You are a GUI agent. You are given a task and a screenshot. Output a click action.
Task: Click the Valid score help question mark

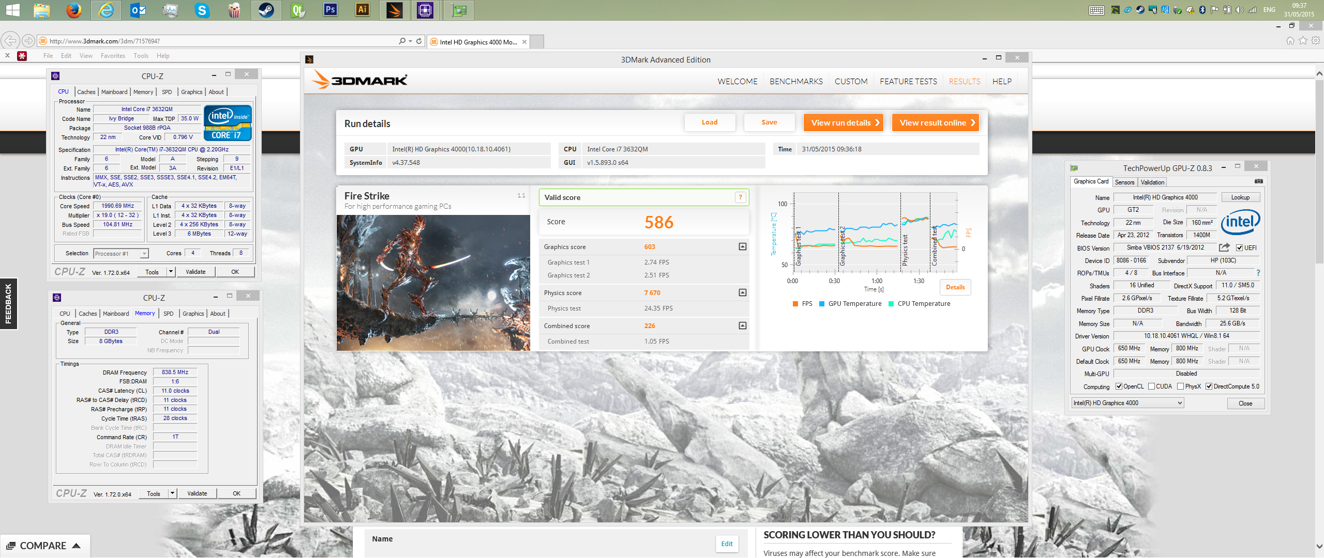740,197
